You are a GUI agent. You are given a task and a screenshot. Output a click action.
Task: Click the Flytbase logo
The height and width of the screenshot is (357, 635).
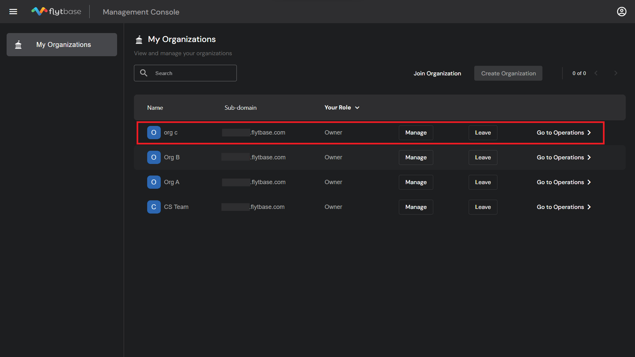[x=56, y=12]
